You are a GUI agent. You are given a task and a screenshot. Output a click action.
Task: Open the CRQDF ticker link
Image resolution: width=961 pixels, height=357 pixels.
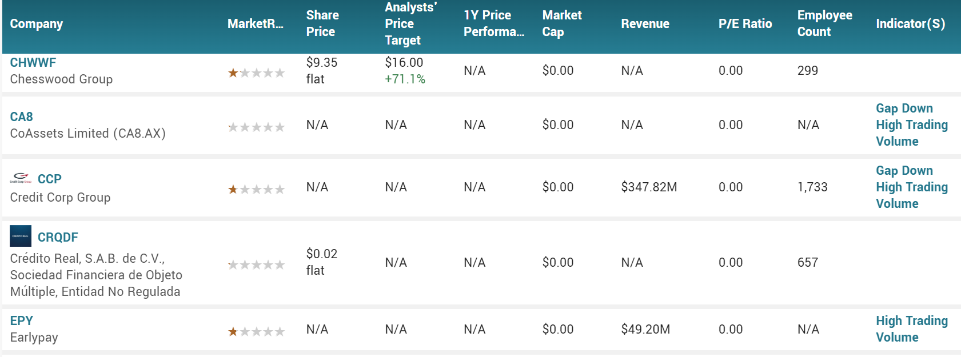click(x=58, y=238)
